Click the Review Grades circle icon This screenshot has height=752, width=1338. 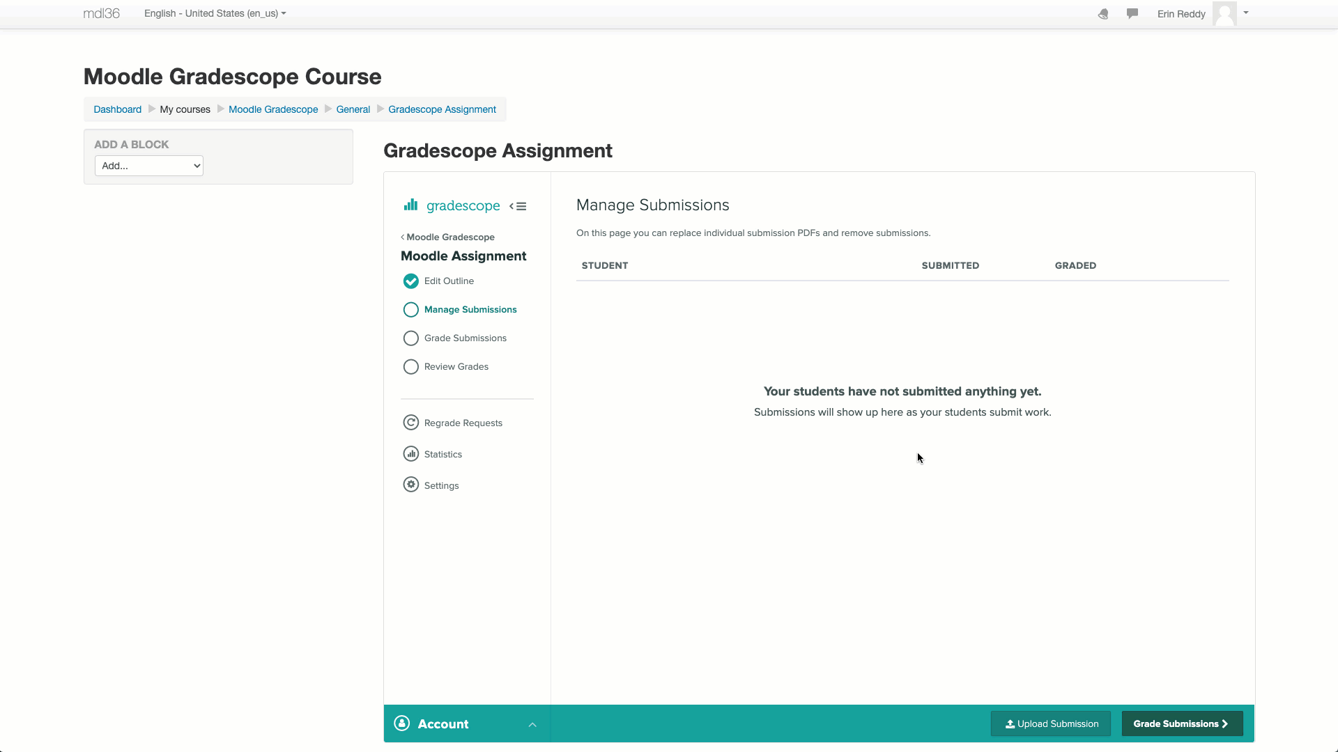point(411,367)
